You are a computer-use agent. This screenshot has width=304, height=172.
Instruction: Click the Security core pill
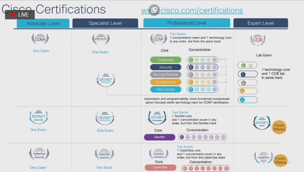(166, 67)
